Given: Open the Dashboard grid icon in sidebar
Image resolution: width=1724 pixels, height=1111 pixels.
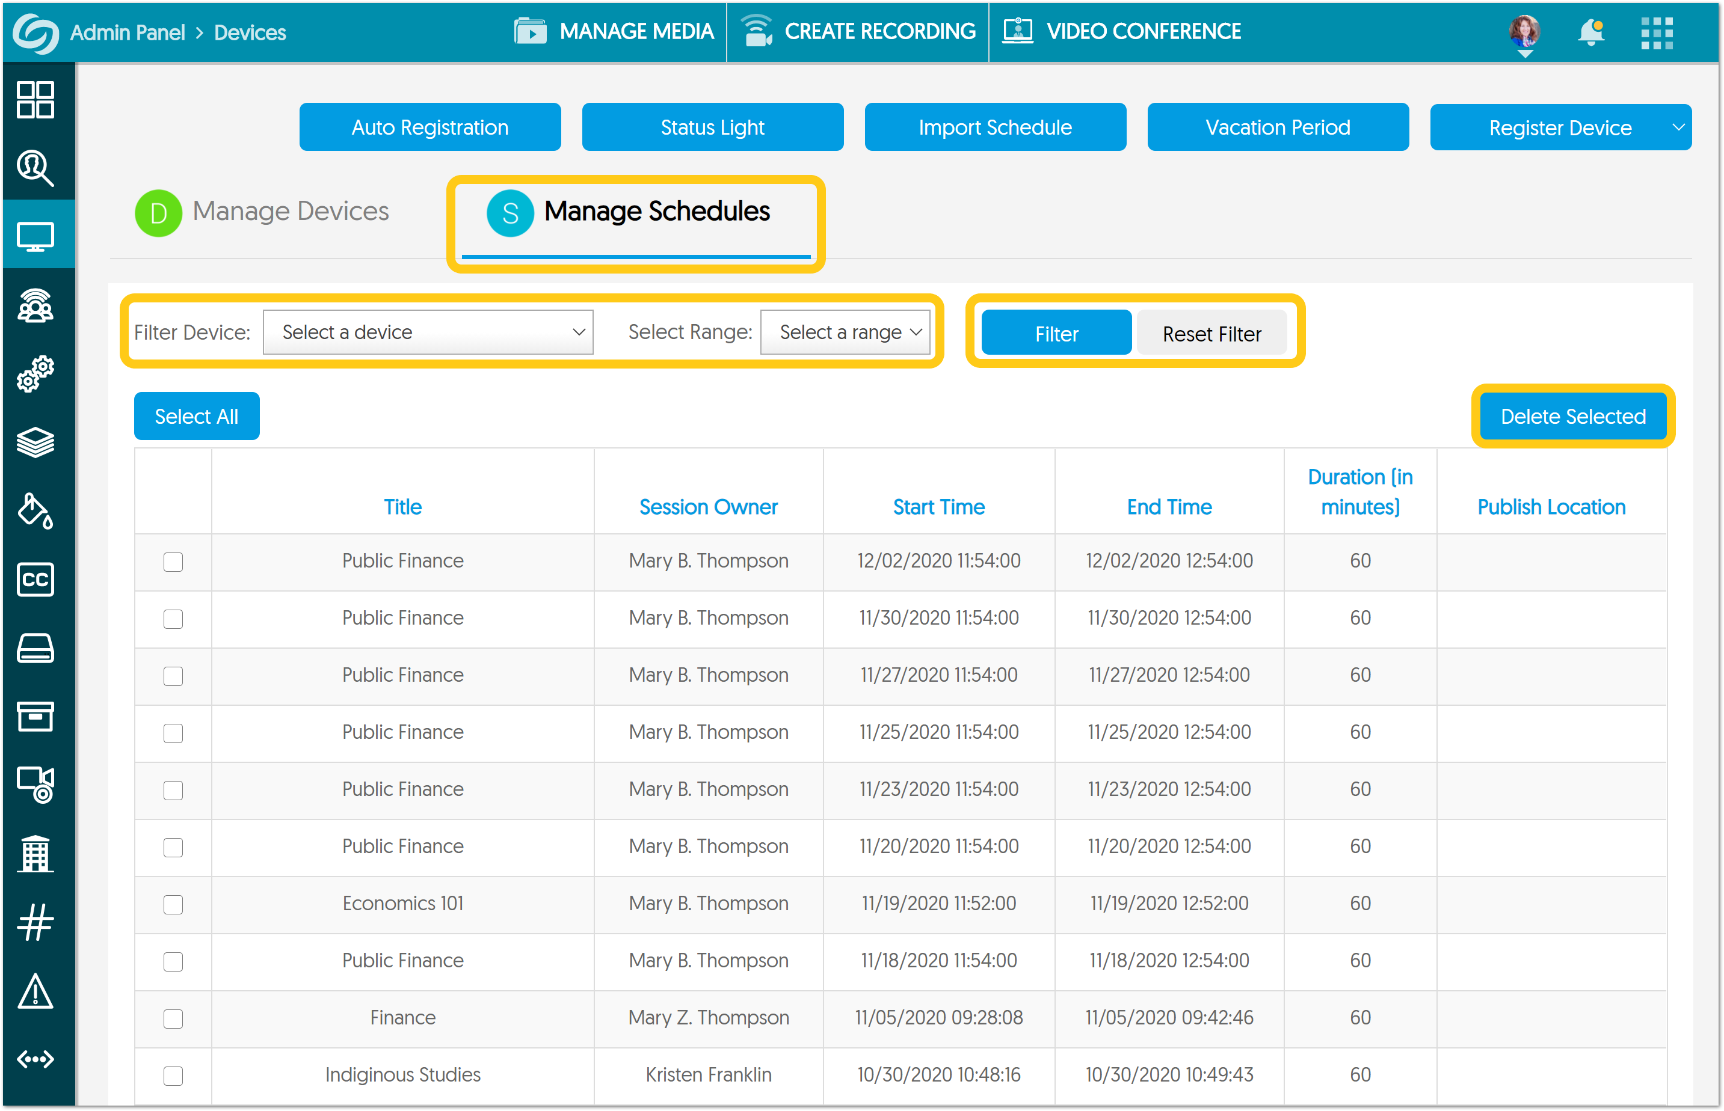Looking at the screenshot, I should pos(35,99).
